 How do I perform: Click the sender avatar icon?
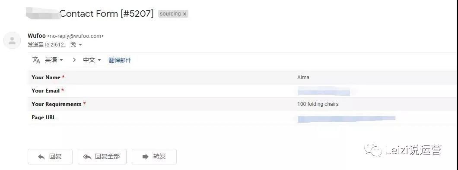[x=12, y=40]
